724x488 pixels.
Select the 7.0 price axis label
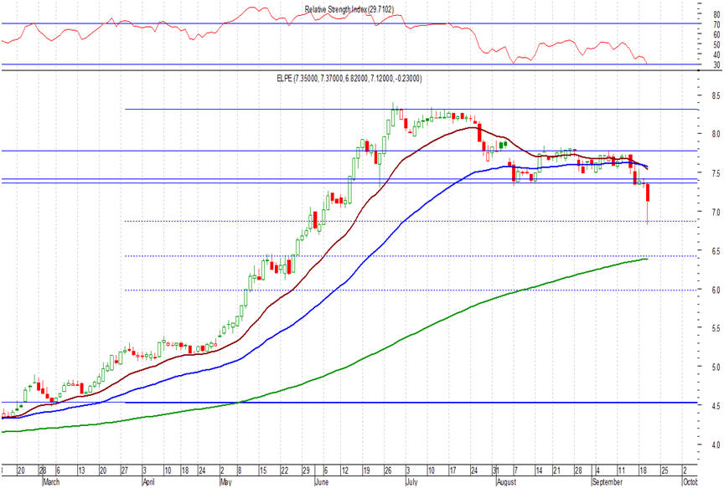point(716,212)
